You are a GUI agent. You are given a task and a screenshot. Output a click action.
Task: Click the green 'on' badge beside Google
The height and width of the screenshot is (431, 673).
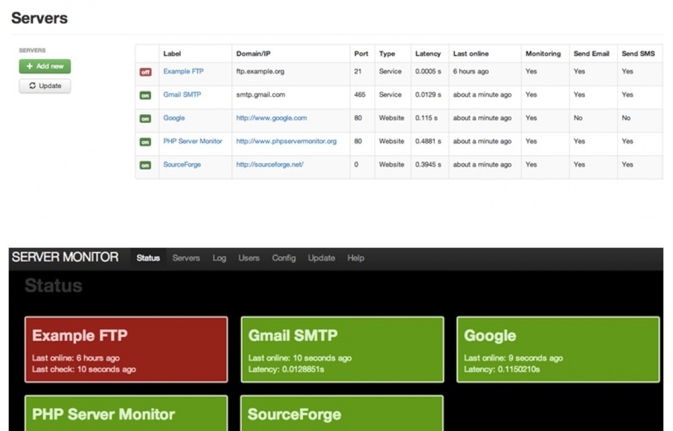coord(145,119)
